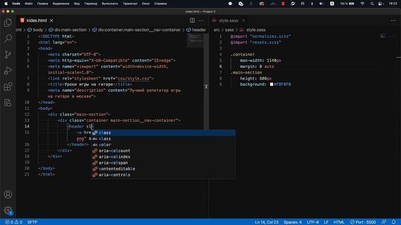Viewport: 401px width, 225px height.
Task: Open notifications bell in status bar
Action: pyautogui.click(x=393, y=222)
